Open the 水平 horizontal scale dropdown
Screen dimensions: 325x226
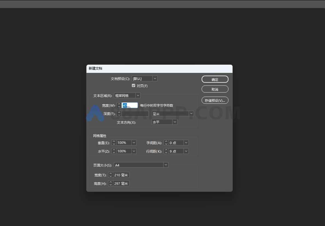134,151
